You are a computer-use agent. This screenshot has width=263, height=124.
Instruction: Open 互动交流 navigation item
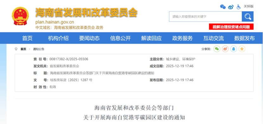coord(213,38)
